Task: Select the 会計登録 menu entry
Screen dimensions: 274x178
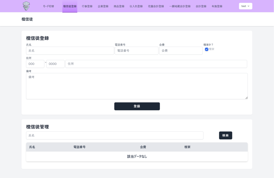Action: point(201,6)
